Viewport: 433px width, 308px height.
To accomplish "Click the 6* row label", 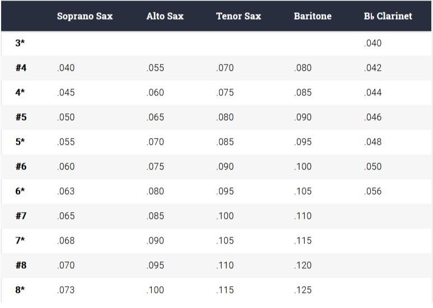I will 20,191.
